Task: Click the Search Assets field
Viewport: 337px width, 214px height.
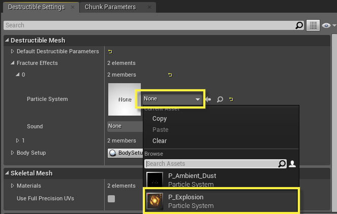Action: (211, 164)
